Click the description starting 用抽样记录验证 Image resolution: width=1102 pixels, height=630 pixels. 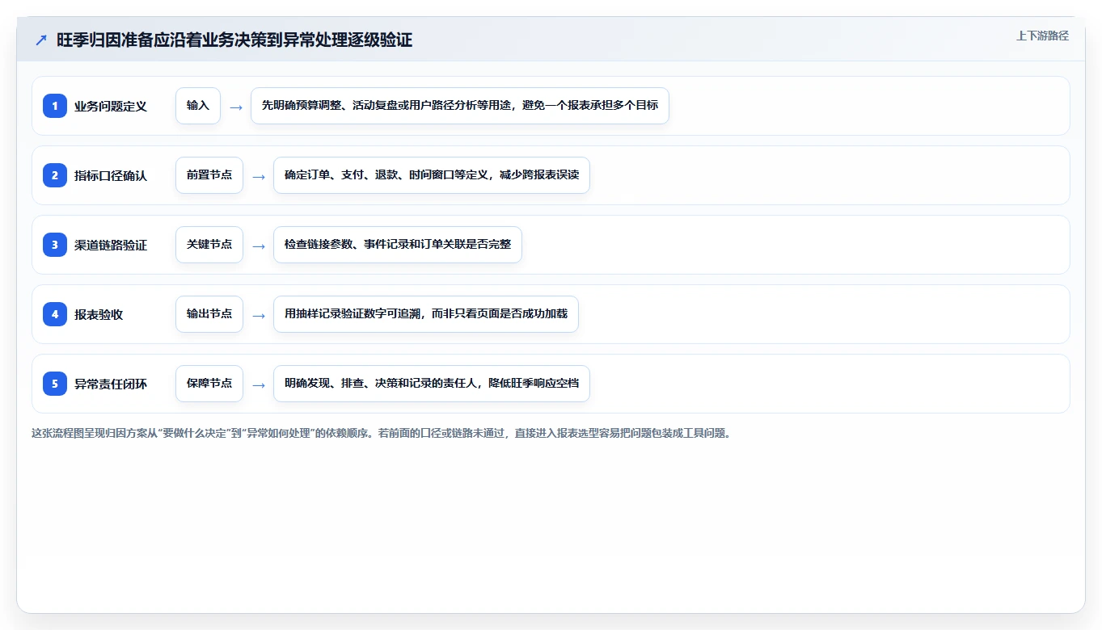(x=426, y=314)
